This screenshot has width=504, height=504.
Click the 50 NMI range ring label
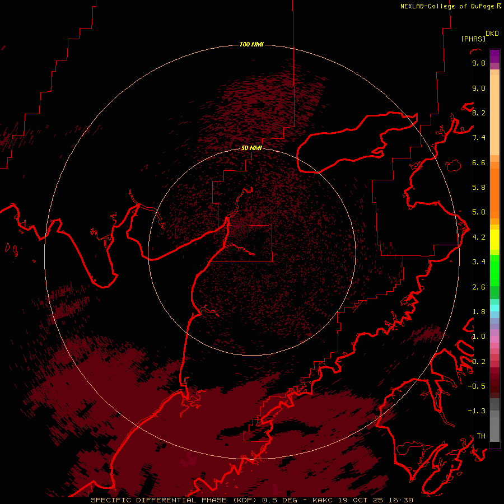click(x=251, y=148)
